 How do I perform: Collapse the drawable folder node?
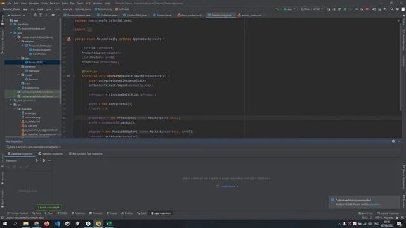click(x=15, y=109)
